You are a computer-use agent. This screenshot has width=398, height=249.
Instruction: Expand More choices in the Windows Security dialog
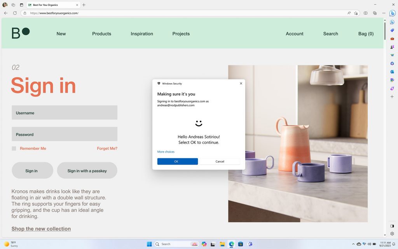coord(166,152)
